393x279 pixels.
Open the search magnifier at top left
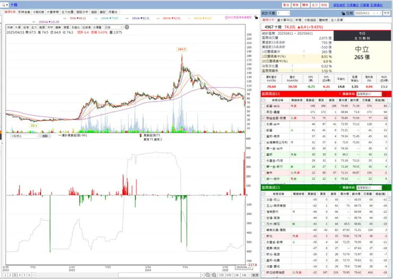pos(3,5)
